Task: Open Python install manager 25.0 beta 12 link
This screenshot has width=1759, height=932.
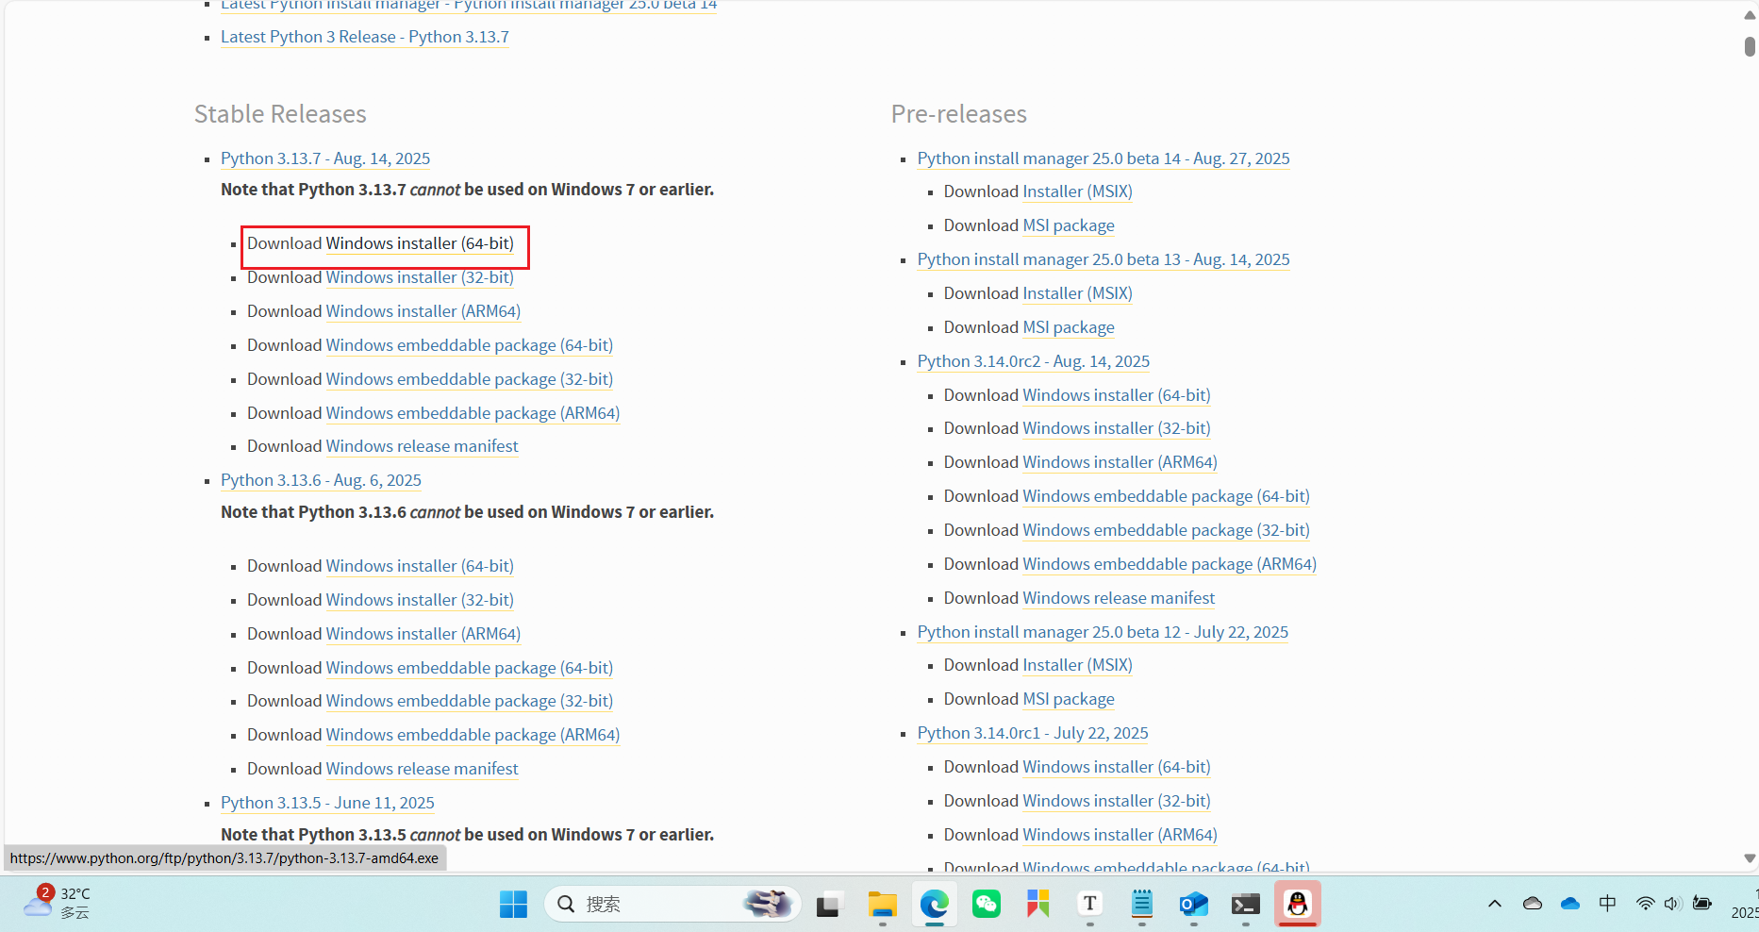Action: pyautogui.click(x=1104, y=632)
